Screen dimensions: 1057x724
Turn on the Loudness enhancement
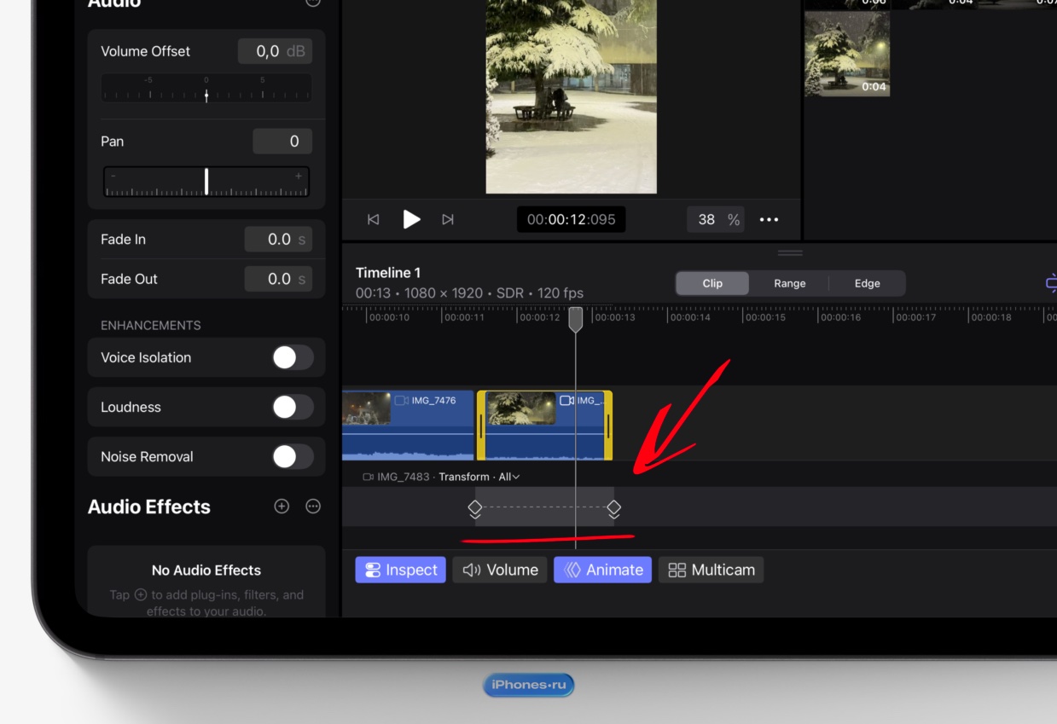click(x=293, y=408)
